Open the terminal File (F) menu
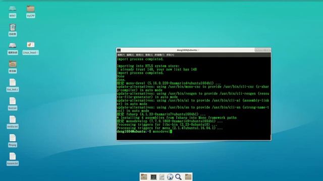 (121, 55)
